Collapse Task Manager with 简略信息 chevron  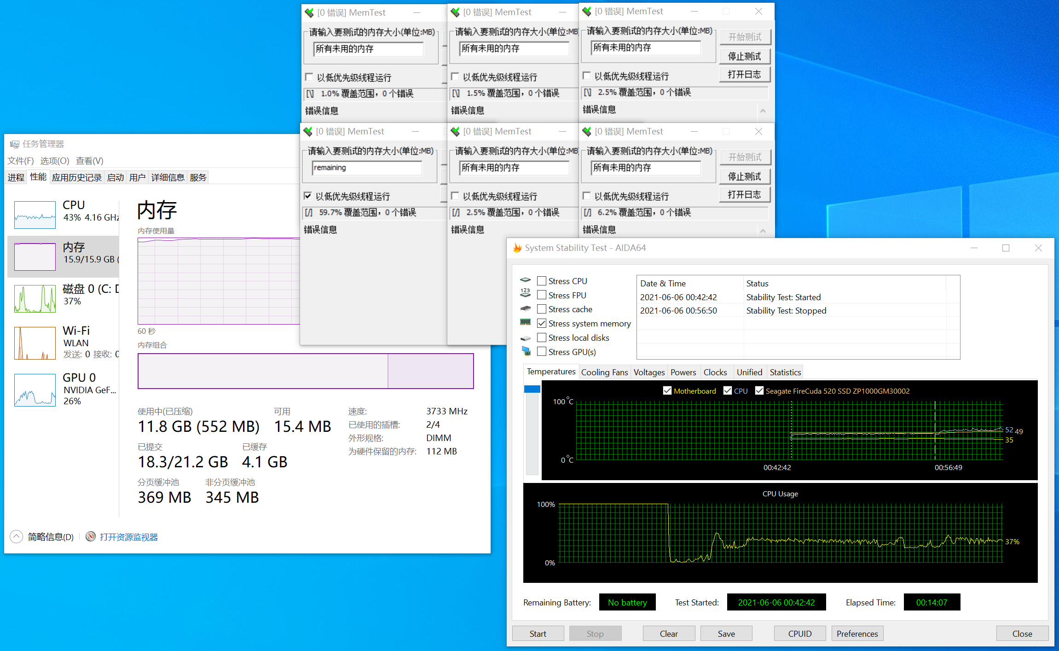click(x=16, y=536)
